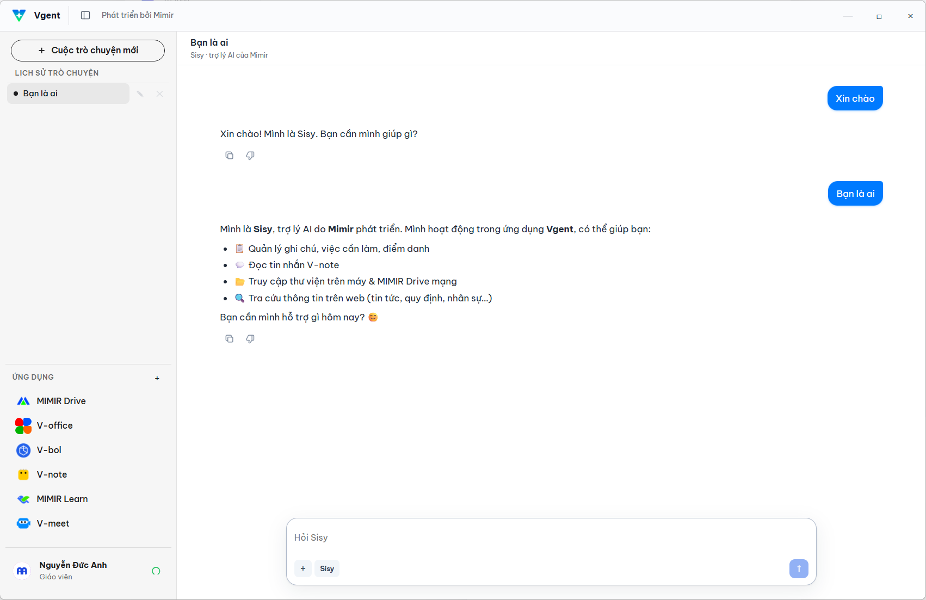The image size is (926, 600).
Task: Select 'Bạn là ai' in chat history
Action: pyautogui.click(x=68, y=94)
